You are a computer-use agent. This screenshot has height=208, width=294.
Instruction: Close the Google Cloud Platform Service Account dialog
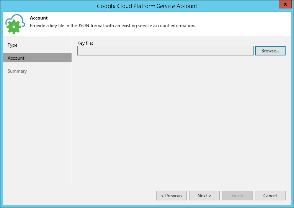tap(285, 4)
